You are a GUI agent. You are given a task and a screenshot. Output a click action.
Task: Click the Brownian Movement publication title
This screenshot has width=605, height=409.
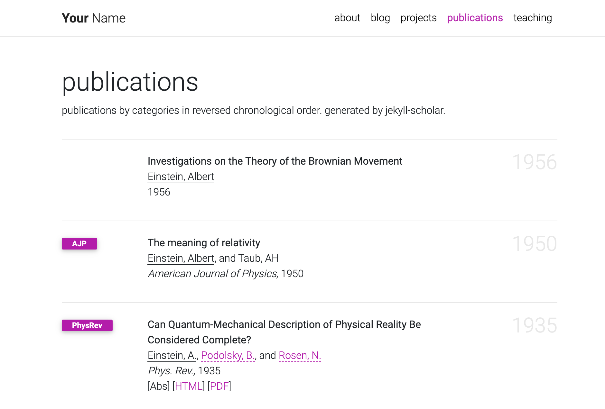pos(275,161)
